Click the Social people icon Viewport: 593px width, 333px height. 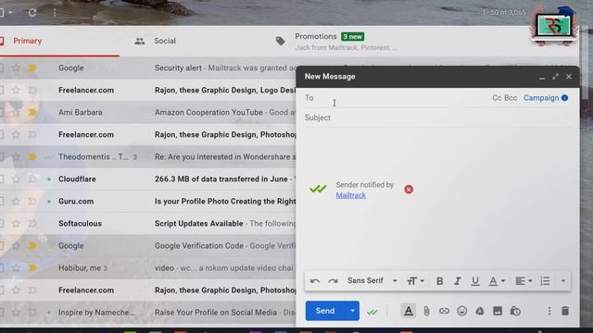(140, 41)
